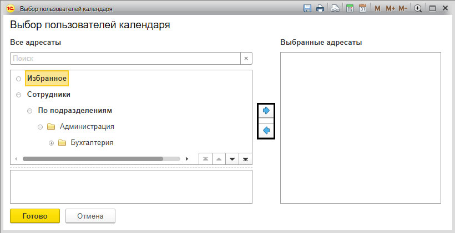This screenshot has width=455, height=233.
Task: Collapse the По подразделениям node
Action: click(x=29, y=111)
